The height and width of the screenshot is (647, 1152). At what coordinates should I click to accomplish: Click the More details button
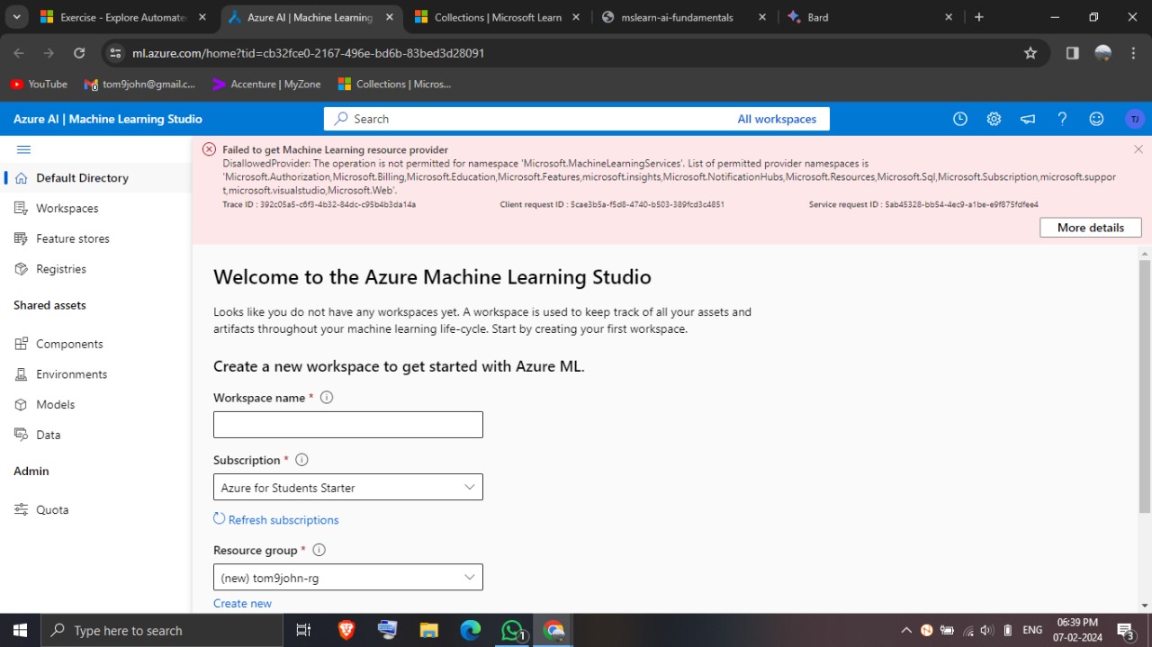click(x=1090, y=228)
